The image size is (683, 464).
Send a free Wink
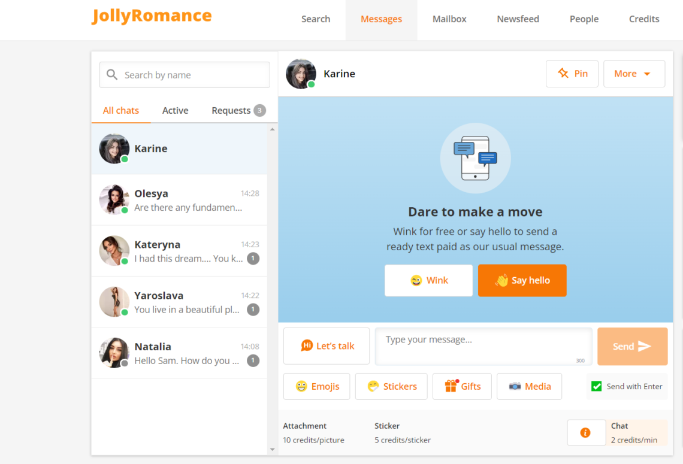[428, 280]
